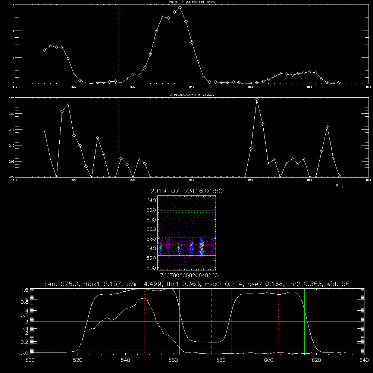Click the large 2019-07-23T16:01:50 title above spectrogram
This screenshot has width=373, height=373.
click(186, 191)
